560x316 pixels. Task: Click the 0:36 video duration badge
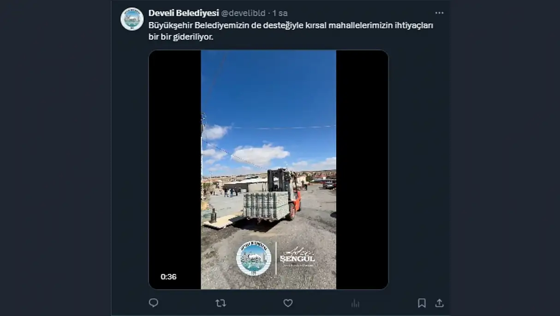coord(168,277)
